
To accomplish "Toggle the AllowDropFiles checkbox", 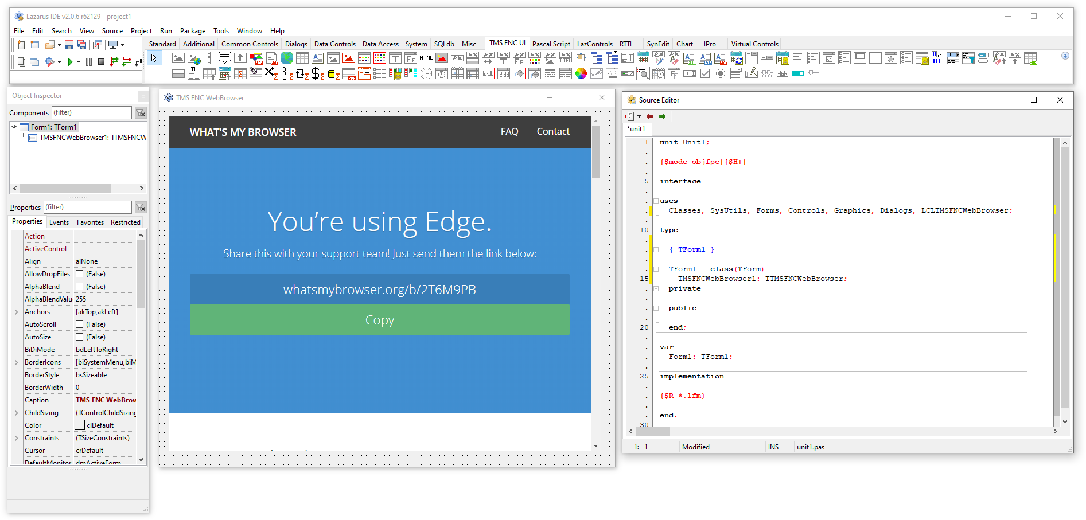I will pyautogui.click(x=80, y=274).
